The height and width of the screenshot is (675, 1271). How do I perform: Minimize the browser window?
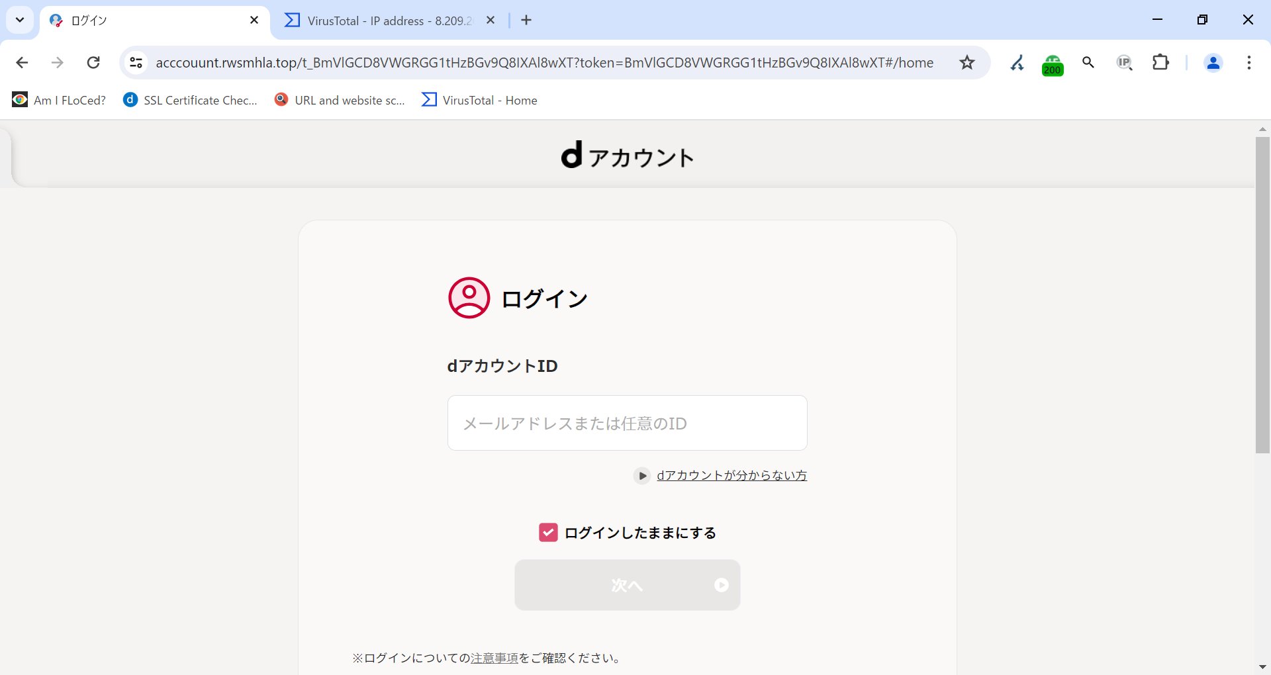click(1157, 20)
